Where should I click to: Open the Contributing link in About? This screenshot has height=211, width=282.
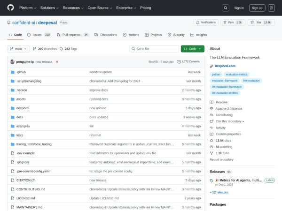coord(224,115)
